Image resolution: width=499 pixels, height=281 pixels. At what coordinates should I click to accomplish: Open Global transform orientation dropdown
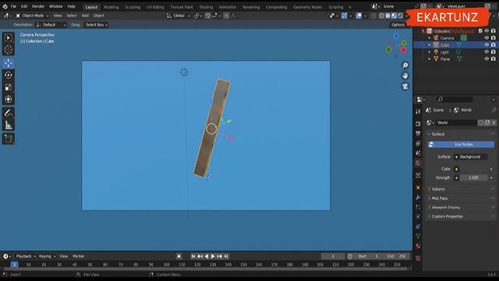tap(179, 16)
